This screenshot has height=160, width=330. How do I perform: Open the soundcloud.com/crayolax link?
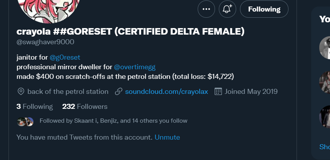point(167,92)
